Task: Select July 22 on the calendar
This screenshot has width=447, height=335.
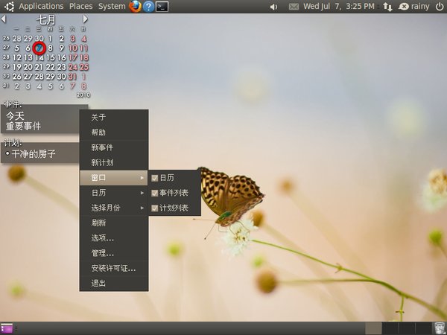Action: coord(50,67)
